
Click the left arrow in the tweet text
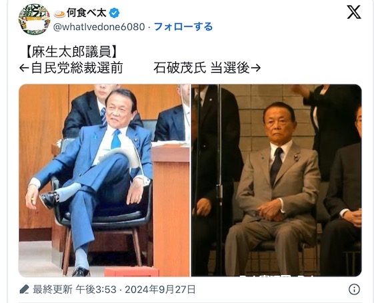(24, 68)
